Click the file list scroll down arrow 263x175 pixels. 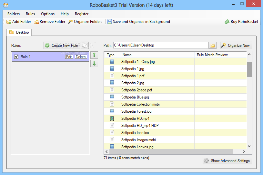tap(249, 146)
